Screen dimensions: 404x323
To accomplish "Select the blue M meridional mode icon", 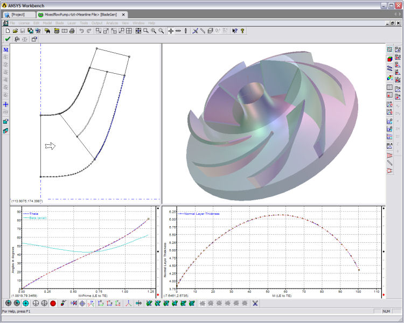I will pyautogui.click(x=6, y=50).
